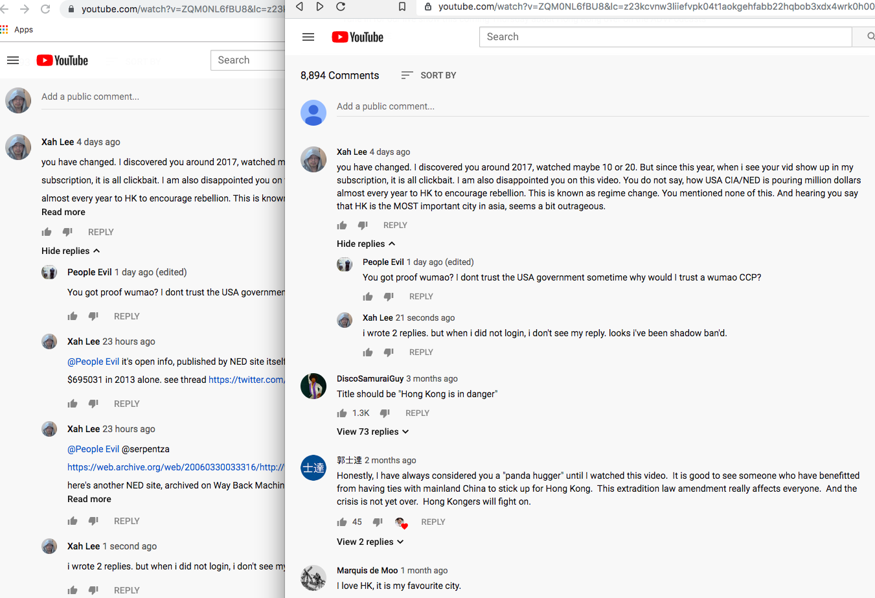Like People Evil's reply in the right window

(368, 297)
